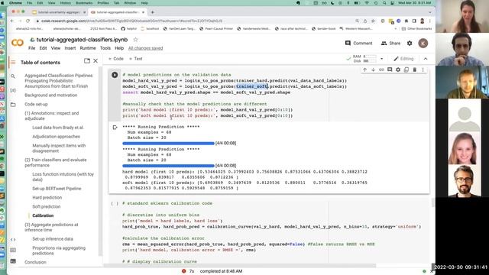Open Command palette sidebar icon
The image size is (489, 275).
tap(13, 250)
